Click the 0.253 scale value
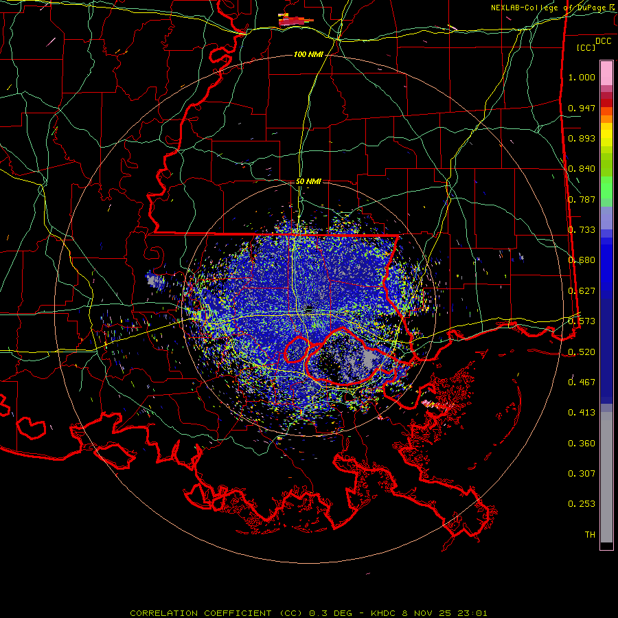 582,504
